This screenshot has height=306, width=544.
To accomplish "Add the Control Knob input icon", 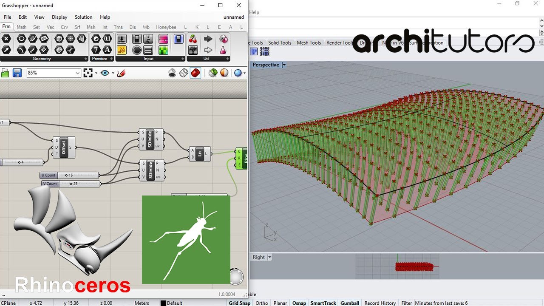I will [x=137, y=50].
